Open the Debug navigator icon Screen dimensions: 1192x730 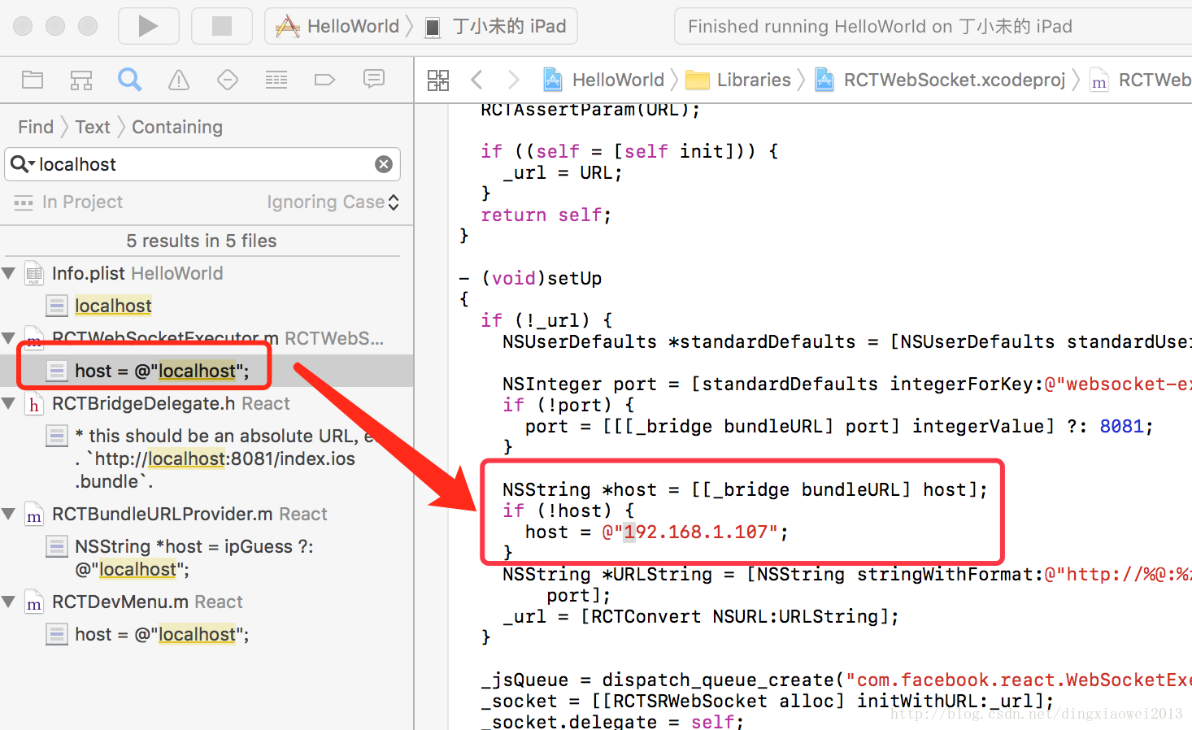coord(276,80)
